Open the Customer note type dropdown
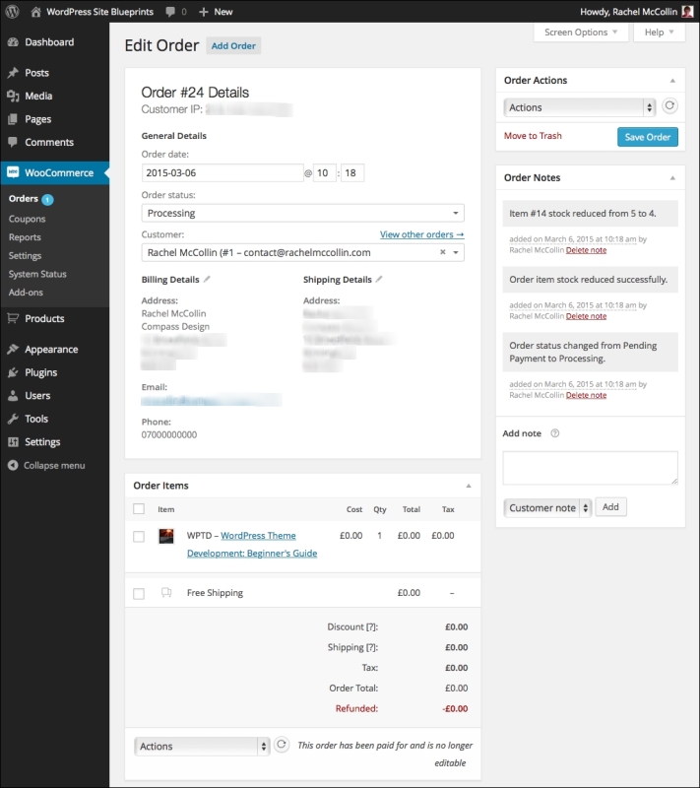The width and height of the screenshot is (700, 788). coord(547,507)
